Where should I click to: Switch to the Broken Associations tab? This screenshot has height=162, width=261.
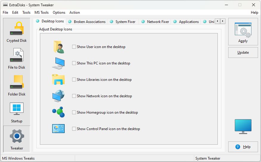click(x=89, y=22)
